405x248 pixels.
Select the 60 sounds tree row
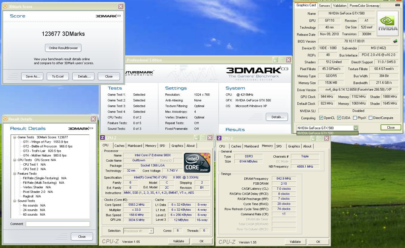click(34, 214)
